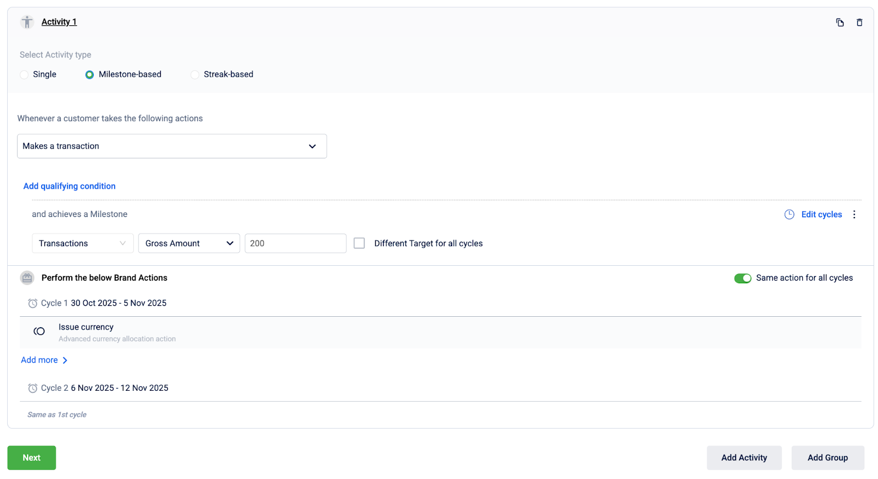Viewport: 878px width, 479px height.
Task: Click the green Next button
Action: click(31, 458)
